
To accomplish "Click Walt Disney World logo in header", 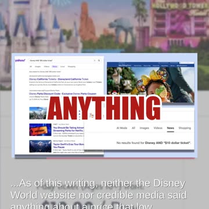I will coord(125,66).
